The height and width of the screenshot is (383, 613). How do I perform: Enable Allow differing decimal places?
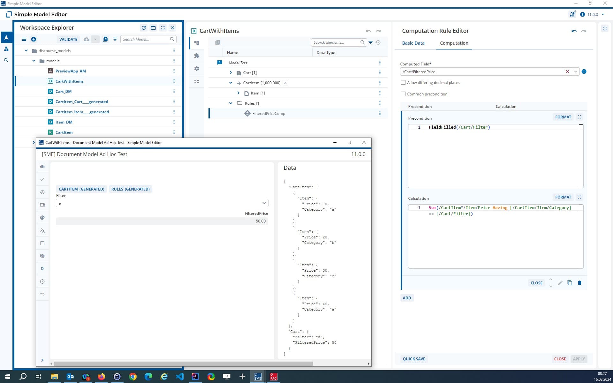[403, 82]
